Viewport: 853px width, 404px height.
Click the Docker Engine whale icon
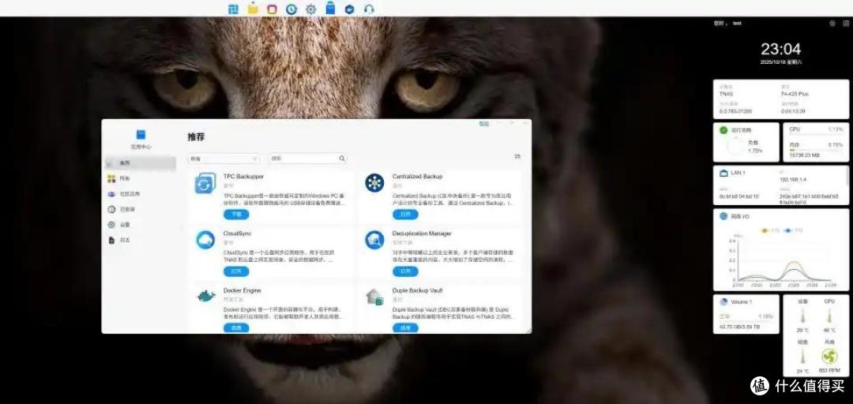coord(205,297)
